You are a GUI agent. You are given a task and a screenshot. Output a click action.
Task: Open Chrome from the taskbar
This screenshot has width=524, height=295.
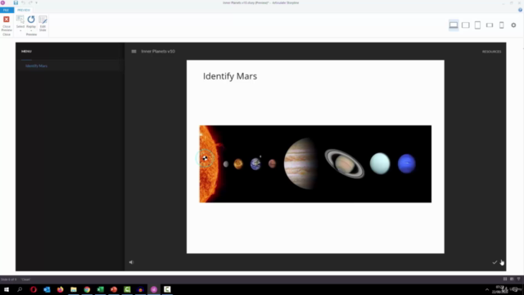coord(87,289)
